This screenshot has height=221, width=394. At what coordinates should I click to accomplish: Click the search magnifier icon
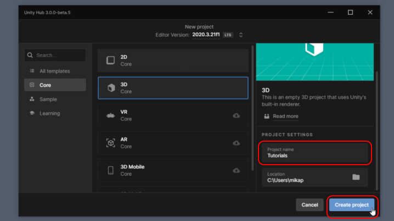point(30,55)
